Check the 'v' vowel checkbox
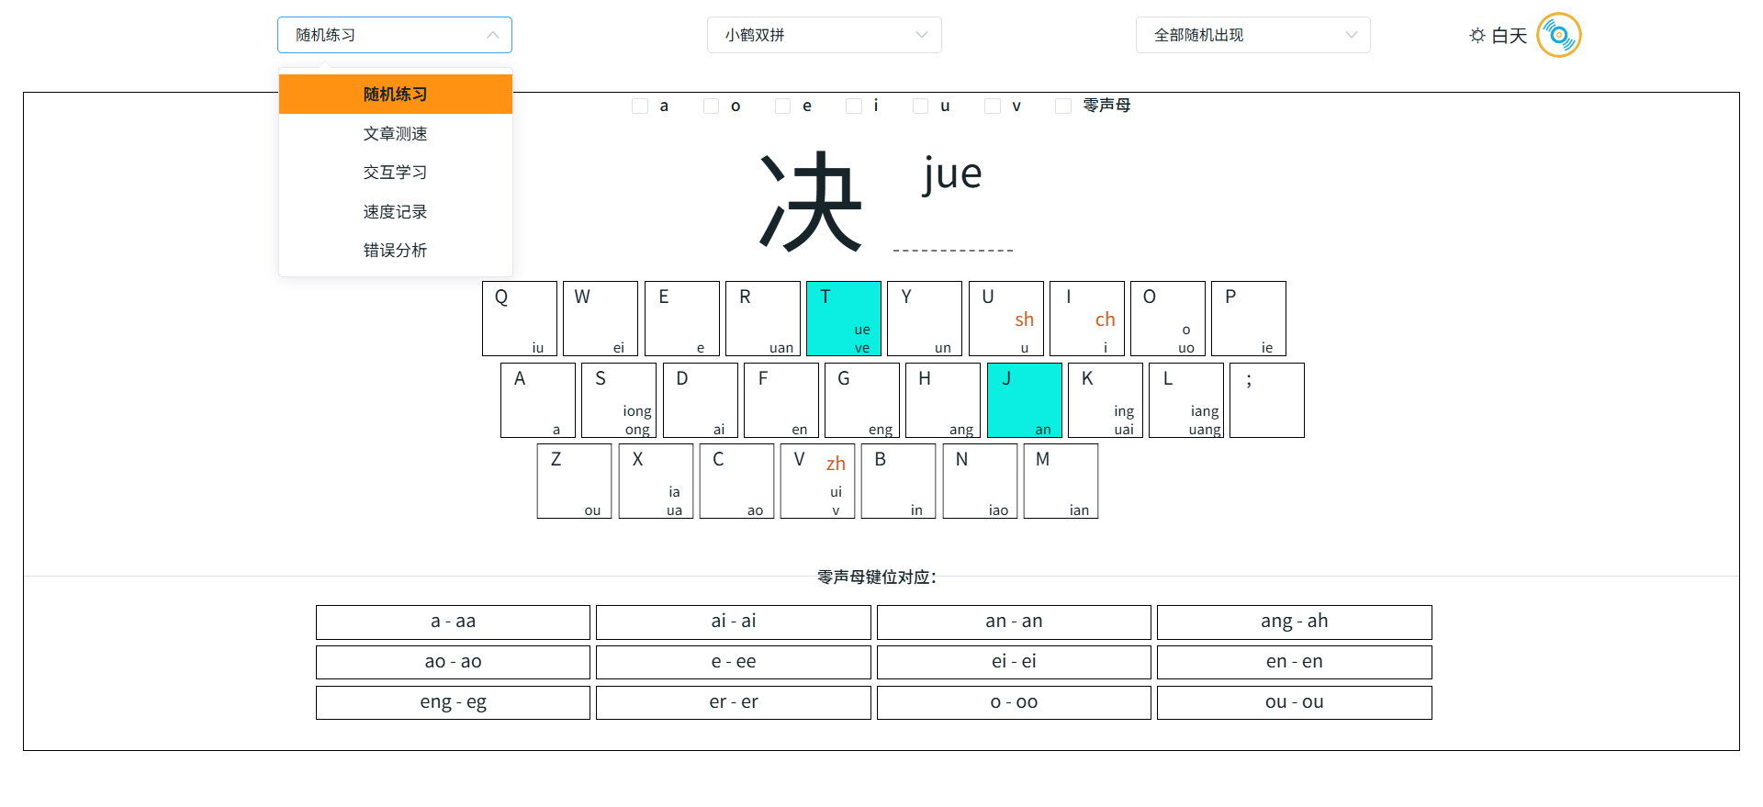This screenshot has width=1763, height=807. point(992,106)
